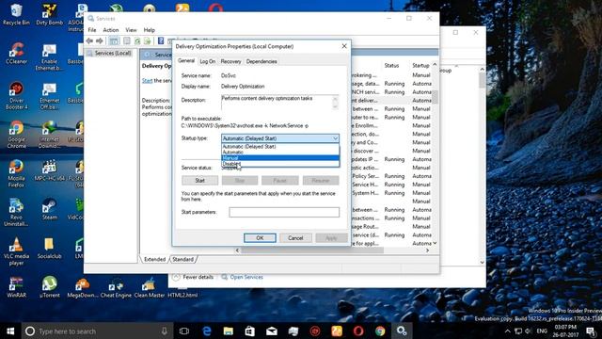The image size is (602, 339).
Task: Select the uTorrent desktop icon
Action: click(x=50, y=287)
